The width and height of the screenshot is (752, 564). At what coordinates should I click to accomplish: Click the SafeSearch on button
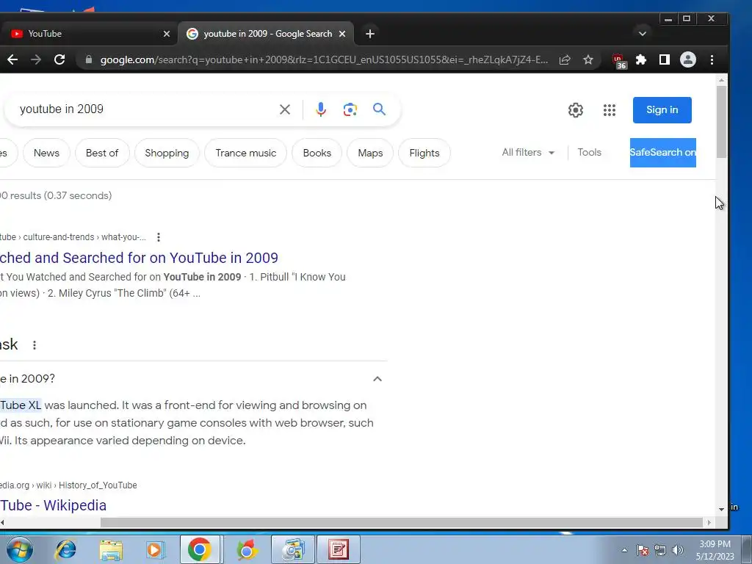pos(663,153)
